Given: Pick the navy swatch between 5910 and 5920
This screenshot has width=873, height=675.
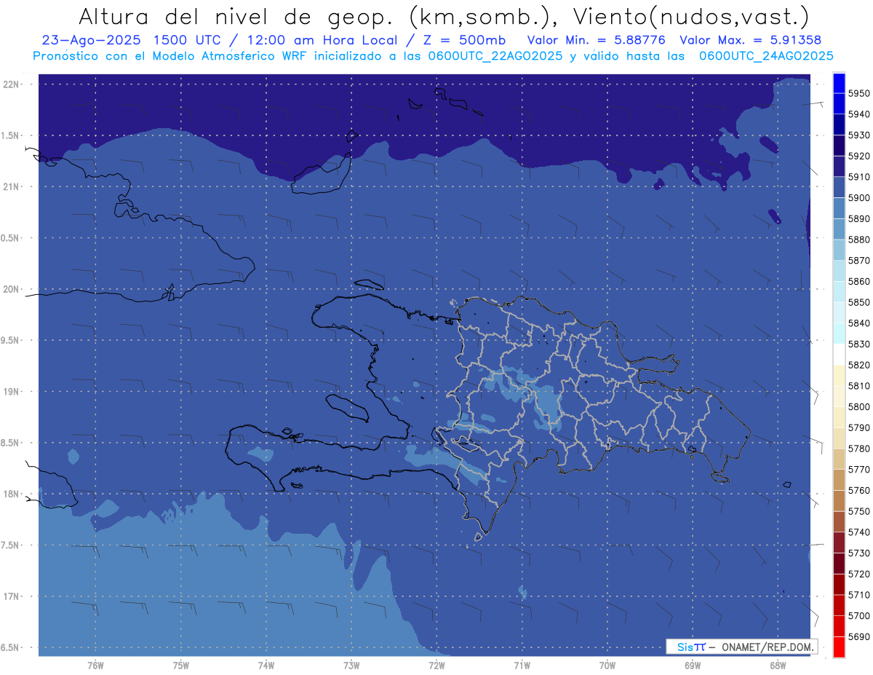Looking at the screenshot, I should tap(839, 166).
